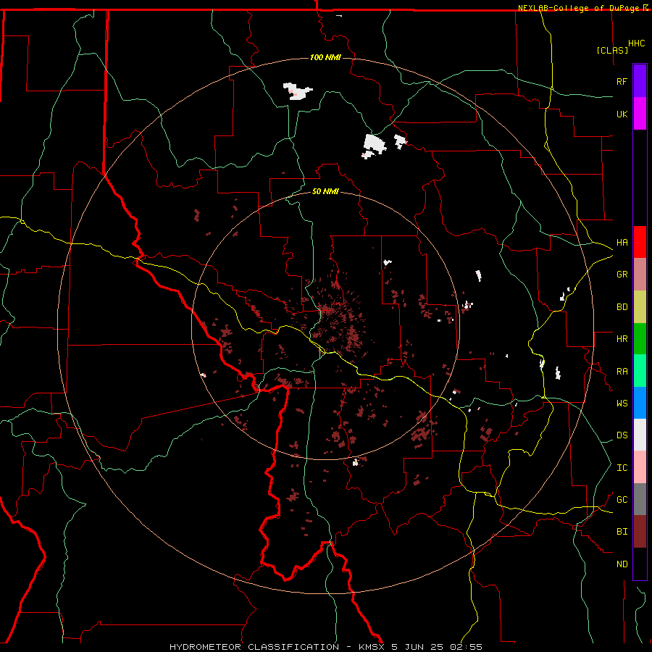Click the RF legend label
Image resolution: width=652 pixels, height=652 pixels.
[622, 81]
